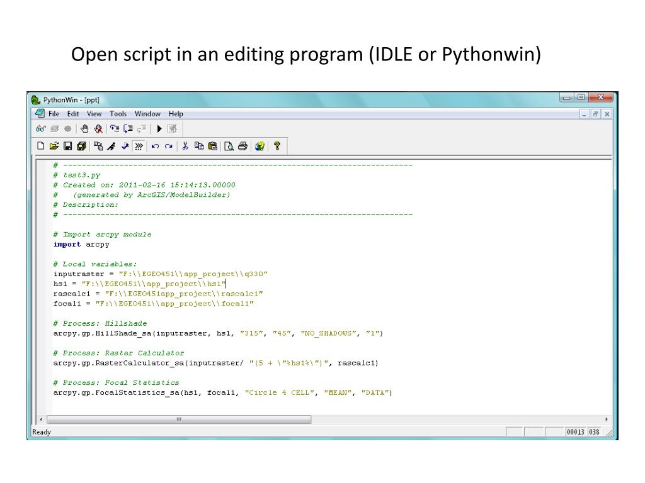Screen dimensions: 645x483
Task: Click the 'rascalc1 =' assignment line
Action: point(158,294)
